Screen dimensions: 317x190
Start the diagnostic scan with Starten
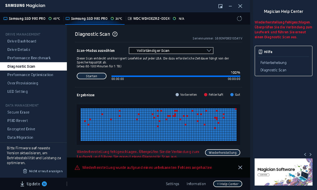coord(91,76)
